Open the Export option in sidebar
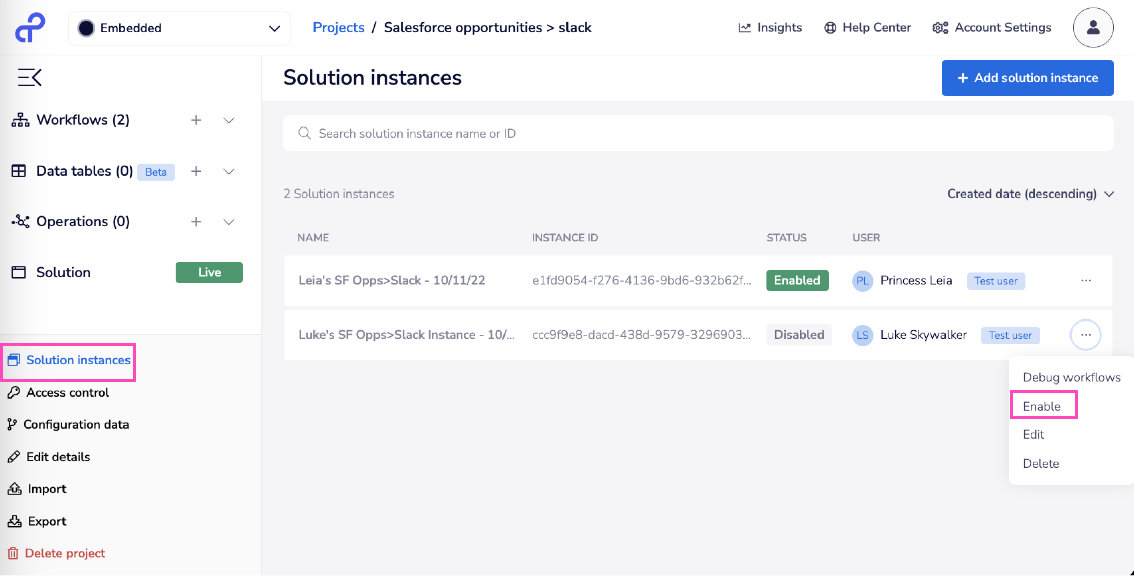 pyautogui.click(x=46, y=521)
